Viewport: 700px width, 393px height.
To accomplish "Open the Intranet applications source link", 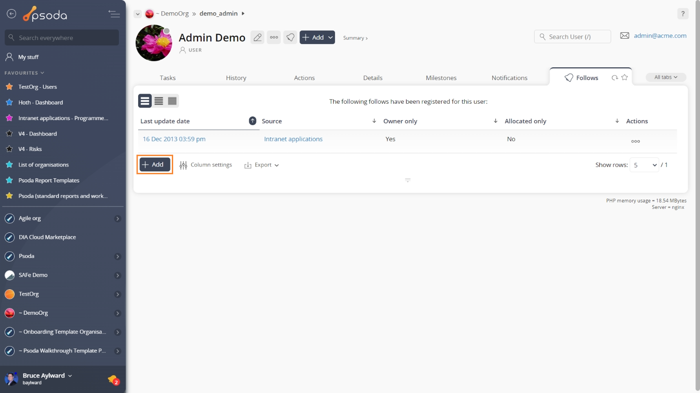I will pyautogui.click(x=293, y=139).
